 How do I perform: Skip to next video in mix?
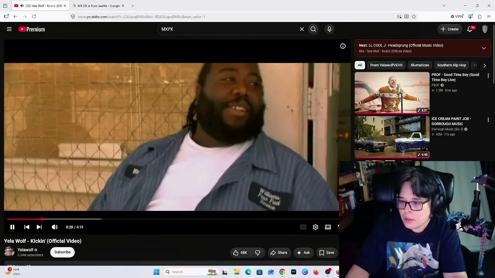[x=39, y=227]
